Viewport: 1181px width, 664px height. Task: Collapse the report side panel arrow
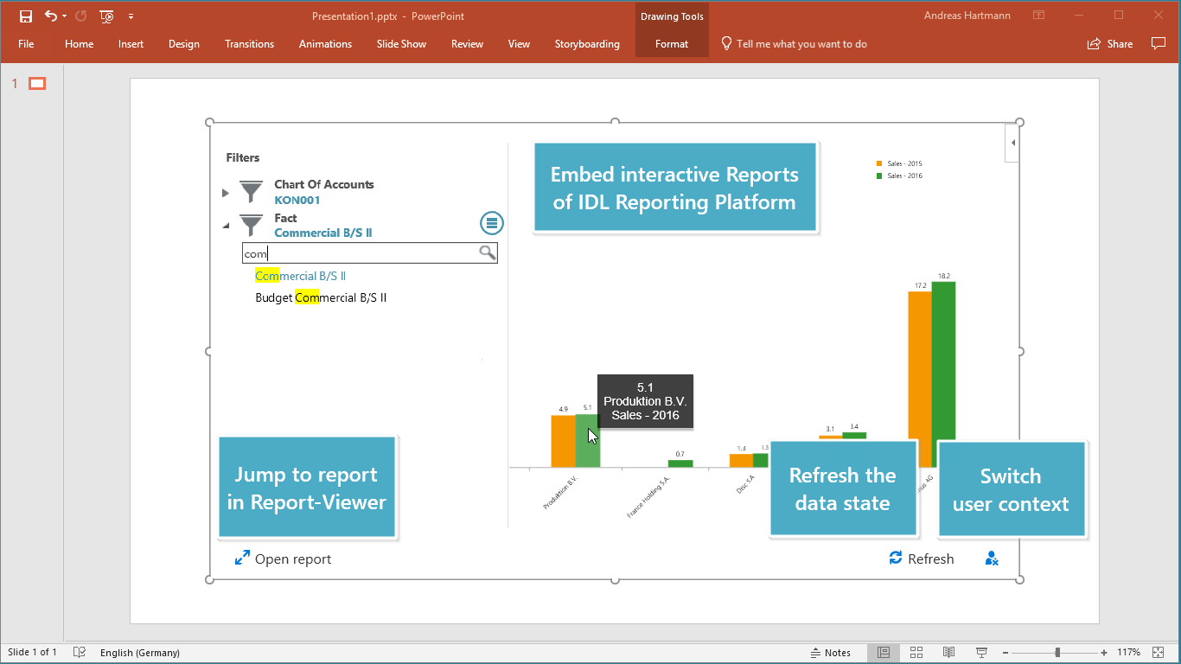[x=1012, y=143]
